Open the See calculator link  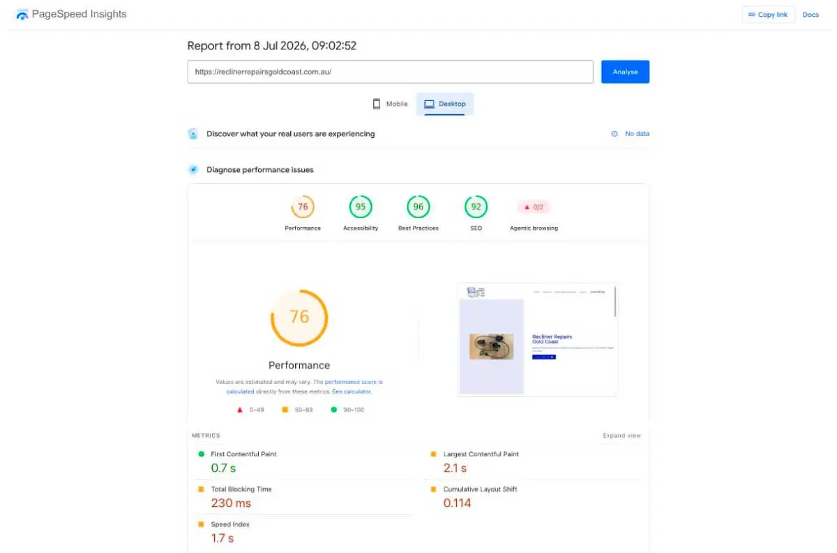click(x=352, y=391)
